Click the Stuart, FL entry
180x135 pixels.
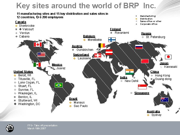coord(25,86)
